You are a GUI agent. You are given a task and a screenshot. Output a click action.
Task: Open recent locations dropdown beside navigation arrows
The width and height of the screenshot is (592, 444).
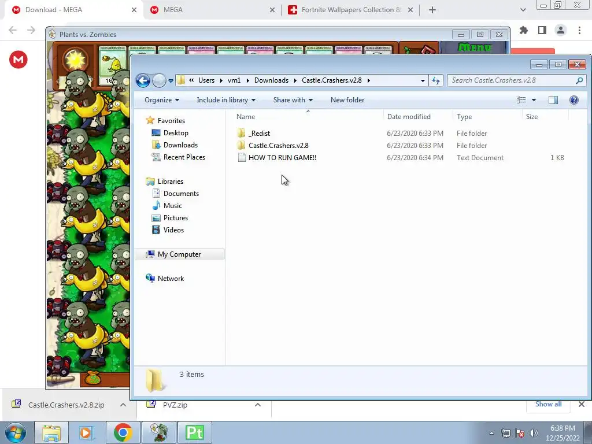point(171,80)
